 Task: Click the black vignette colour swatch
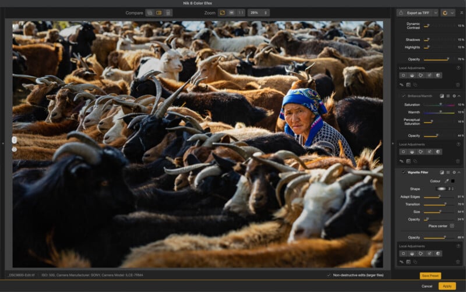(x=453, y=181)
